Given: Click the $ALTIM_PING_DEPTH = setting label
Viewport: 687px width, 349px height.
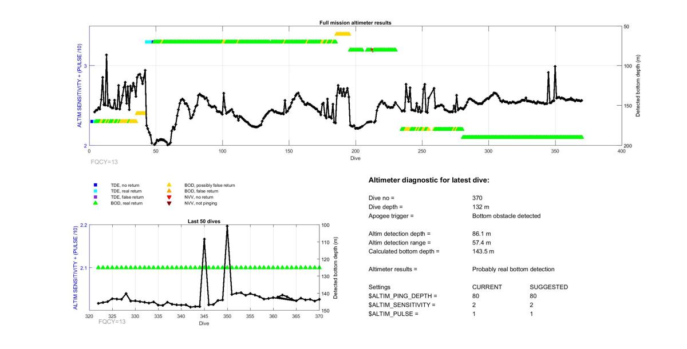Looking at the screenshot, I should click(403, 296).
